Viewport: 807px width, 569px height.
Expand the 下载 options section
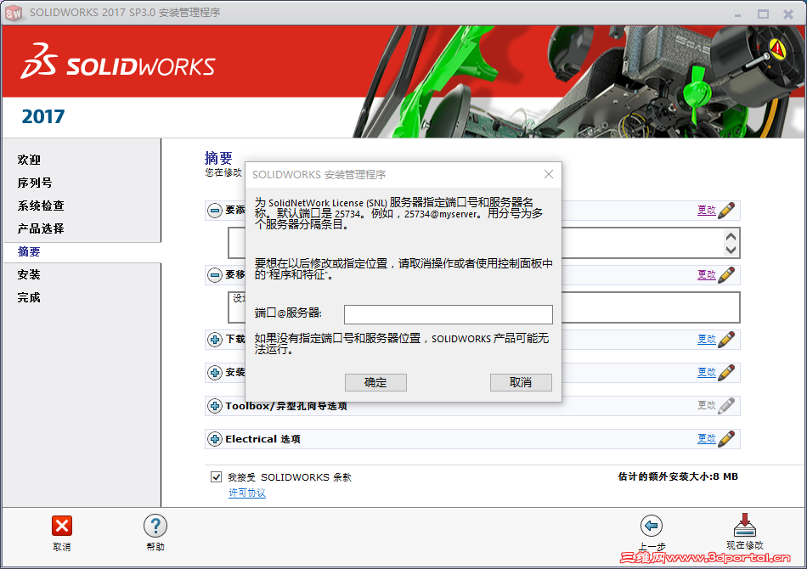(215, 340)
